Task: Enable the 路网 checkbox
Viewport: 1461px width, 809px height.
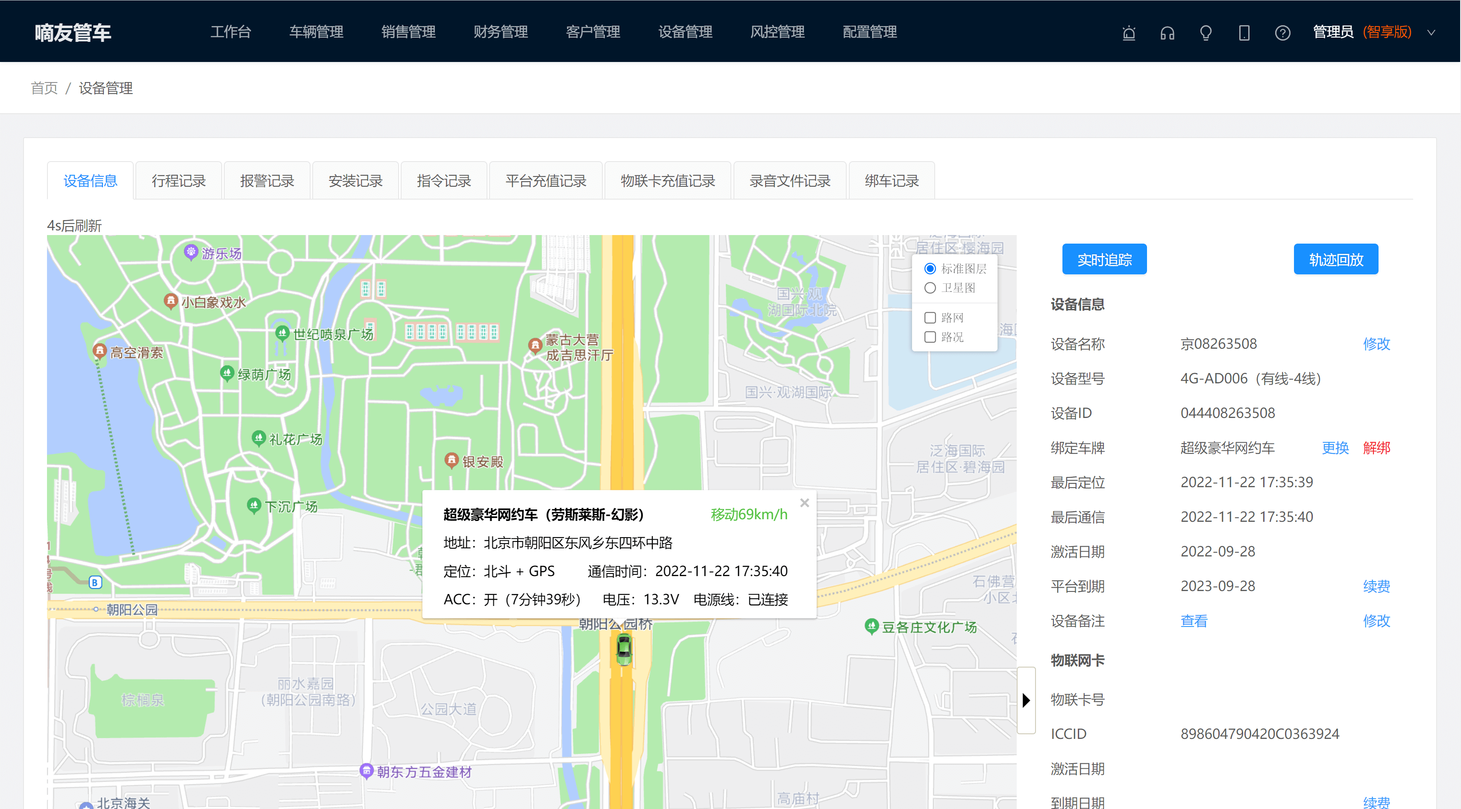Action: point(930,318)
